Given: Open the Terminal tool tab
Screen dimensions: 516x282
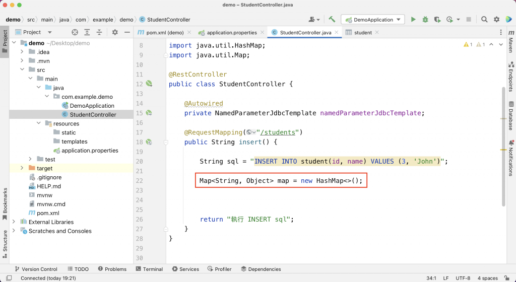Looking at the screenshot, I should (x=149, y=269).
